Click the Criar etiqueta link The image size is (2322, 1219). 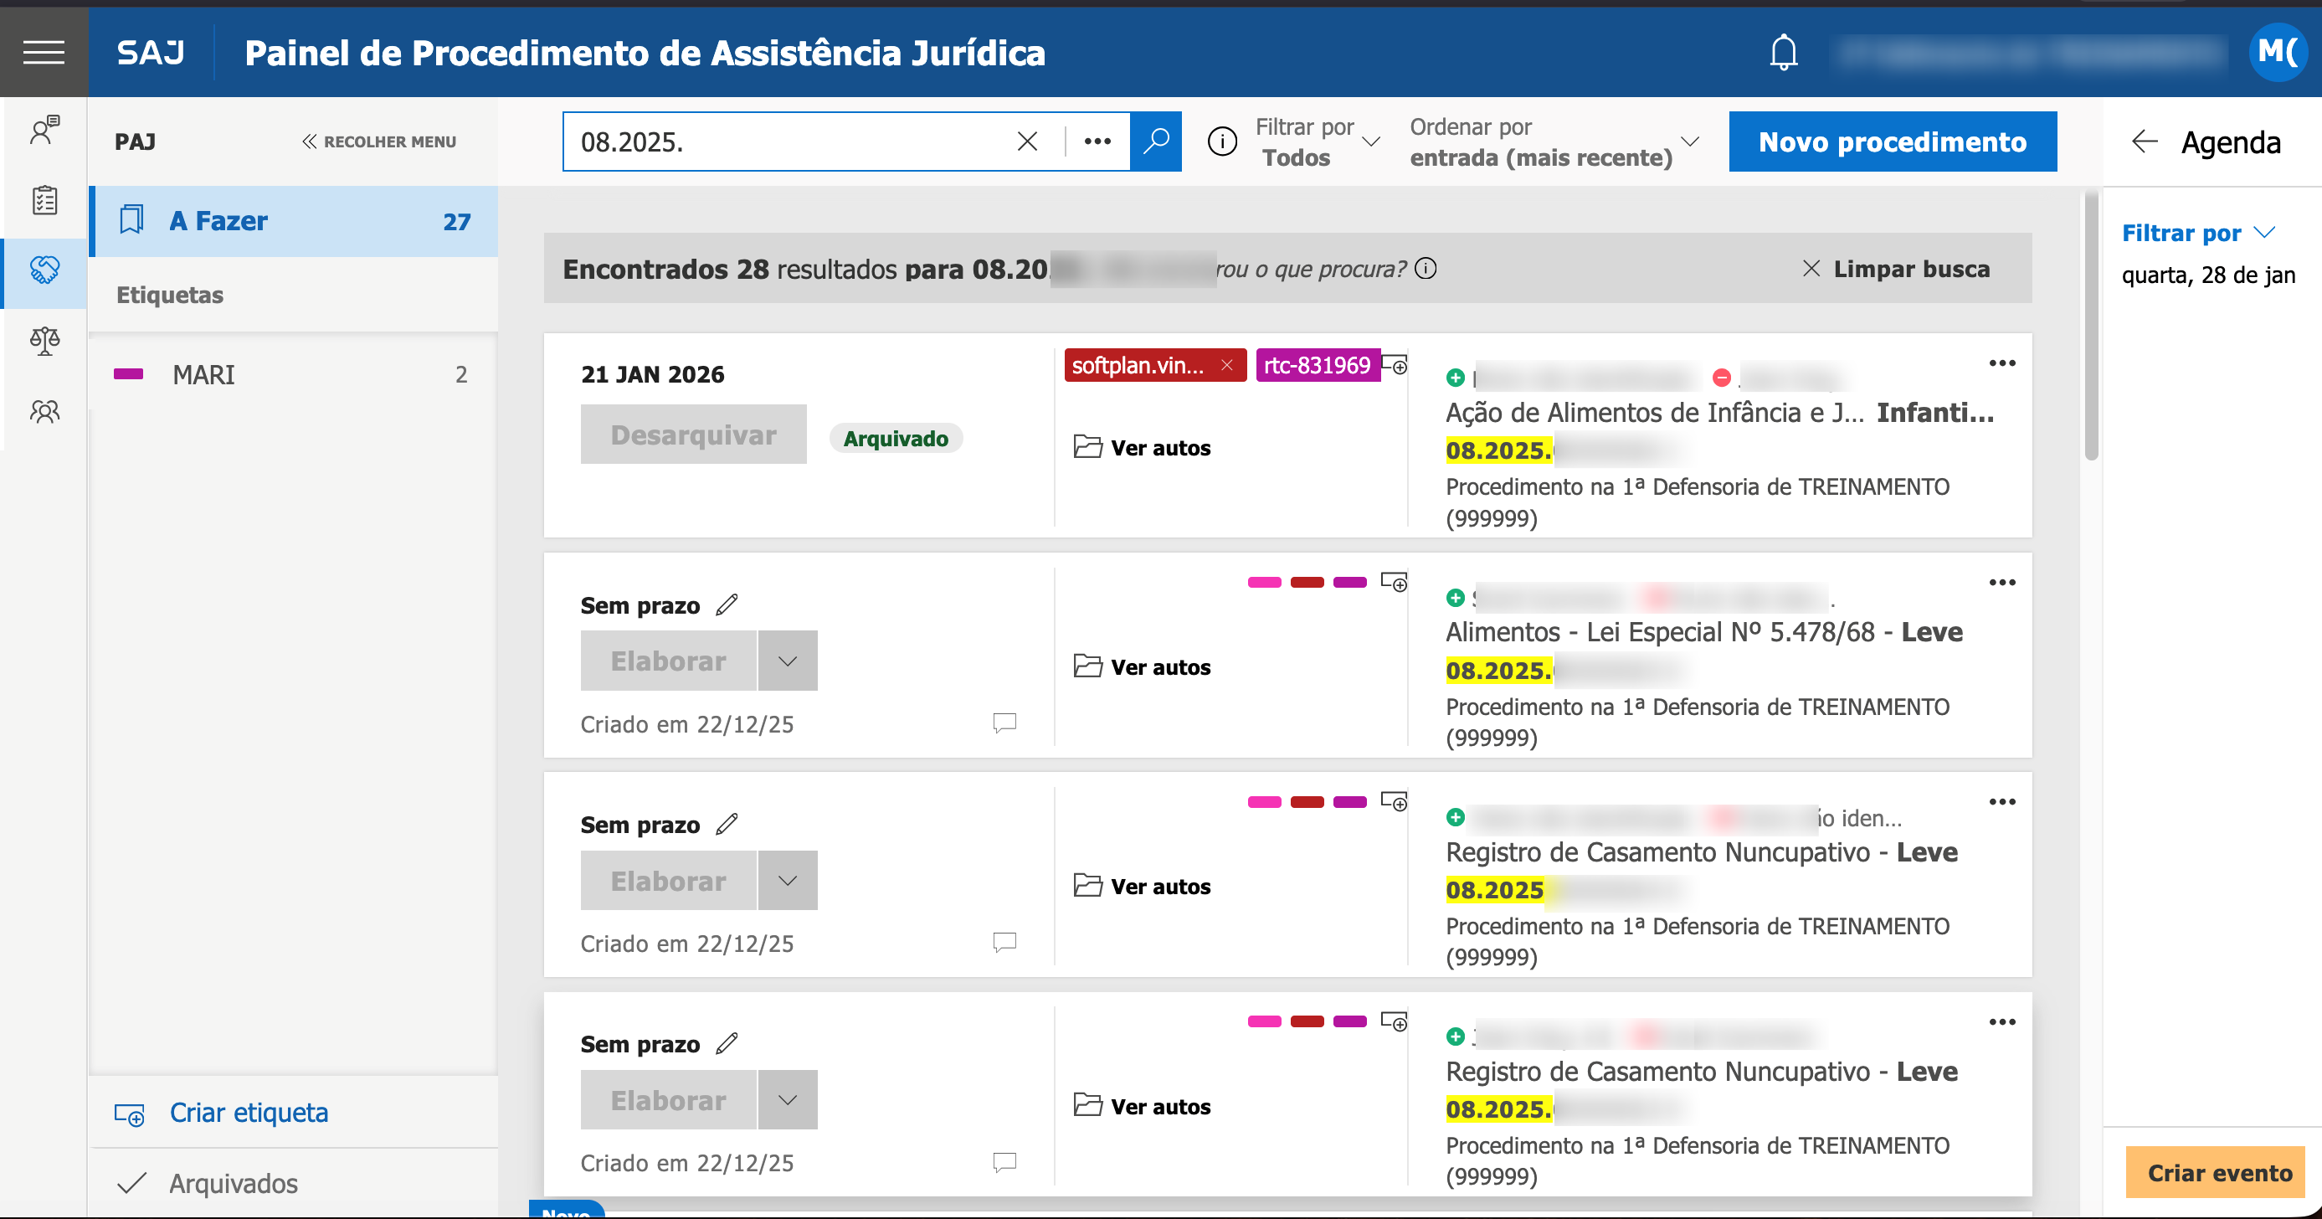[248, 1113]
